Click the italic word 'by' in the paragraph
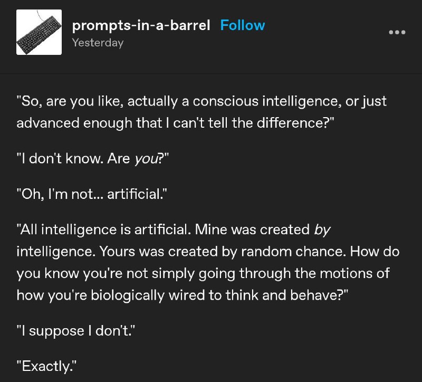Screen dimensions: 422x382 click(322, 231)
